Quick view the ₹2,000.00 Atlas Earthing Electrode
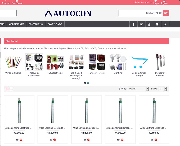The width and height of the screenshot is (180, 146). pos(21,140)
